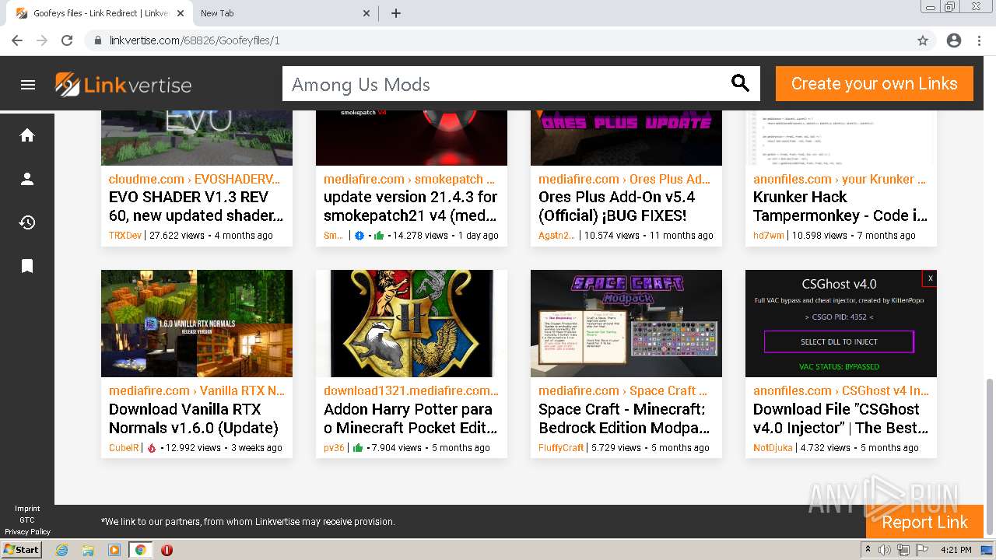This screenshot has width=996, height=560.
Task: Open the Home sidebar icon
Action: (27, 135)
